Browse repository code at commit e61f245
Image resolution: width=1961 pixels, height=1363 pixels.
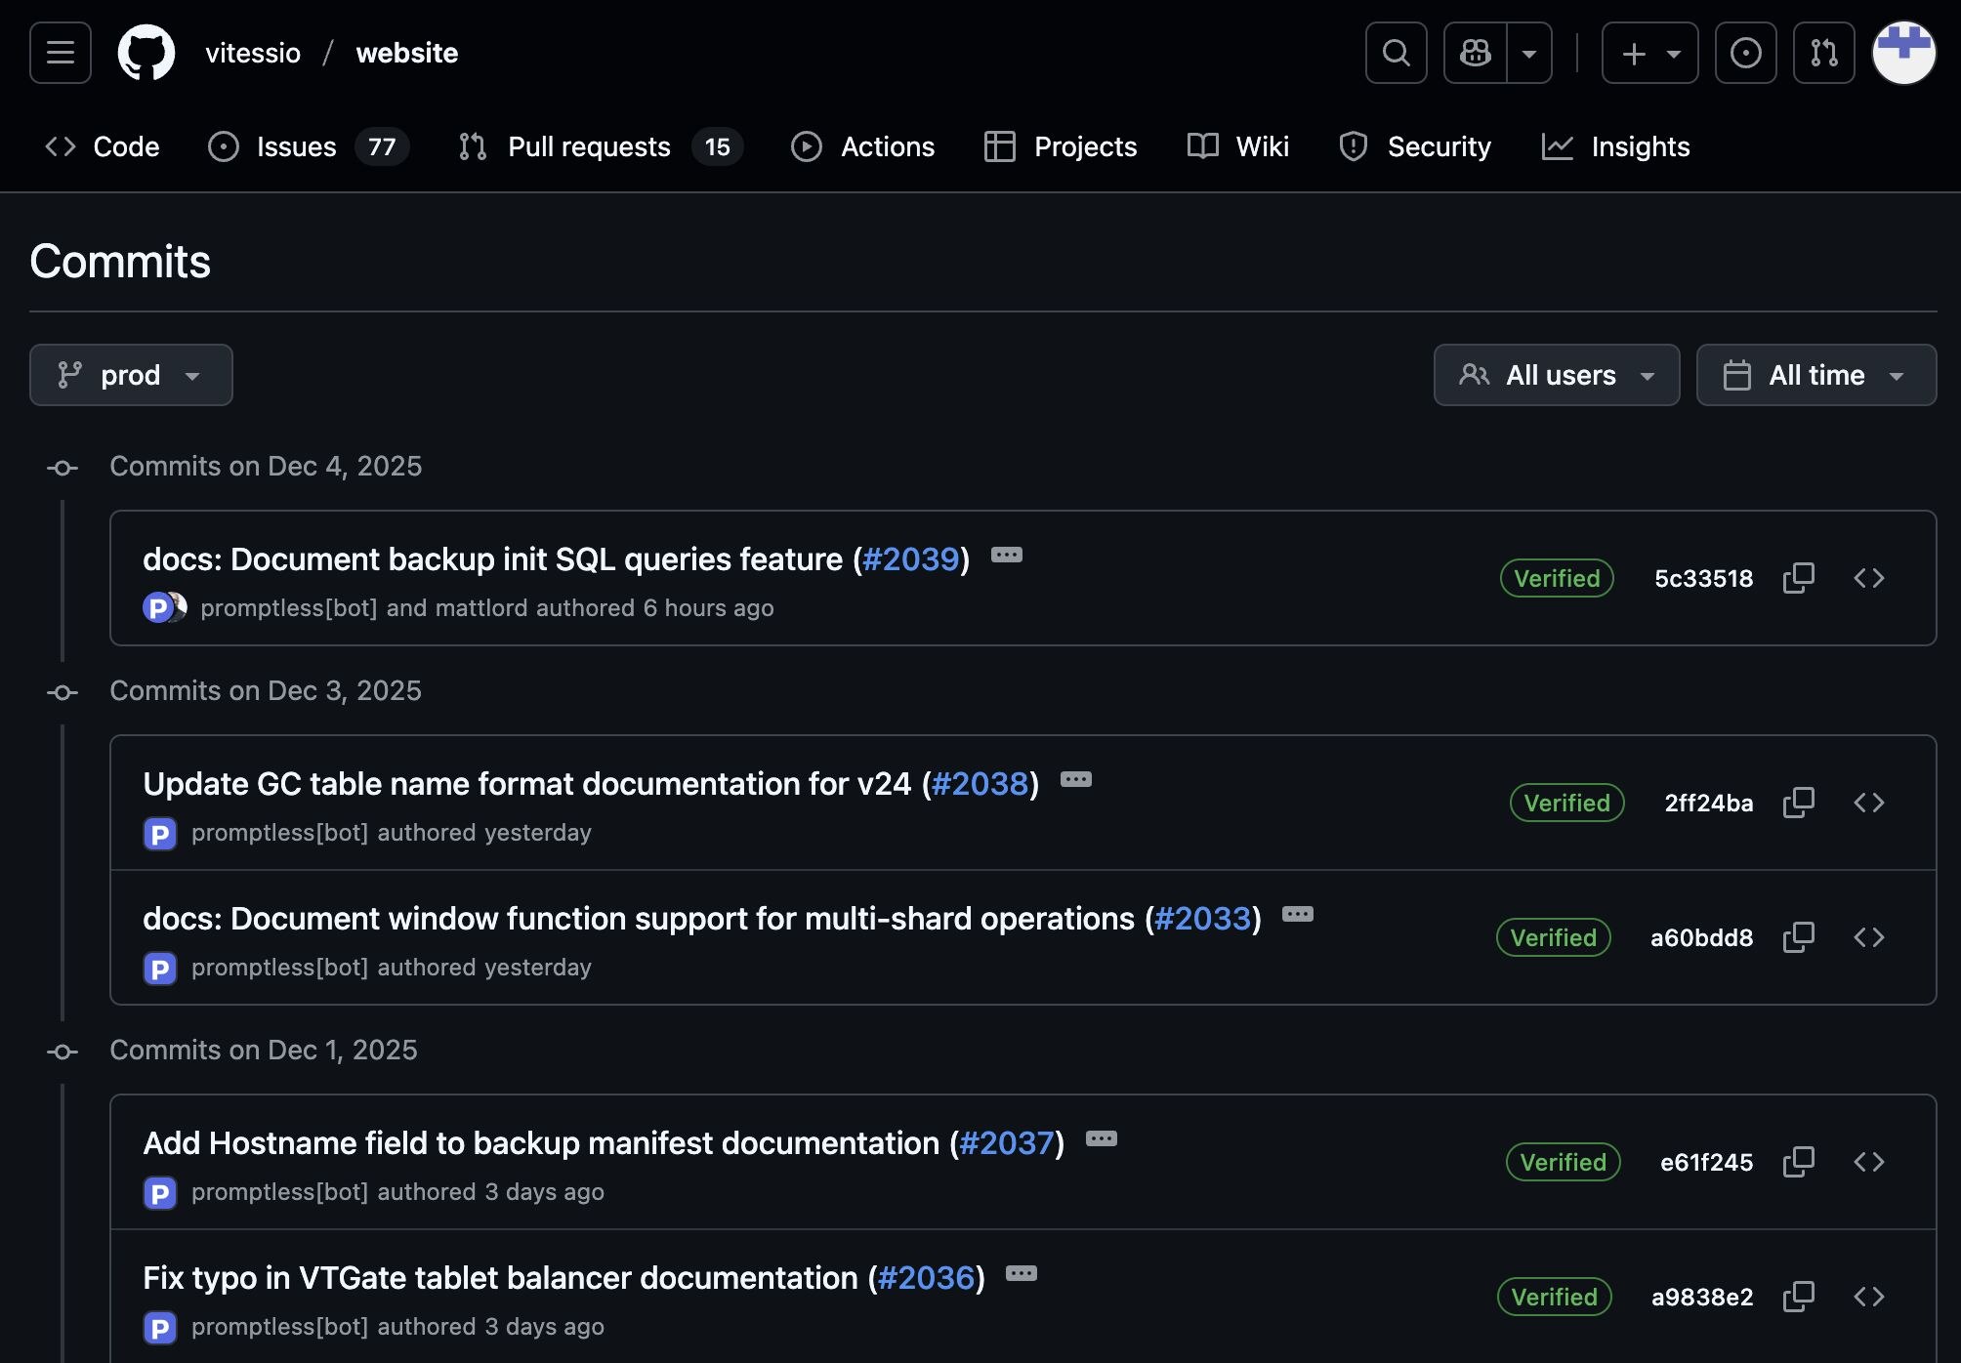(x=1871, y=1162)
